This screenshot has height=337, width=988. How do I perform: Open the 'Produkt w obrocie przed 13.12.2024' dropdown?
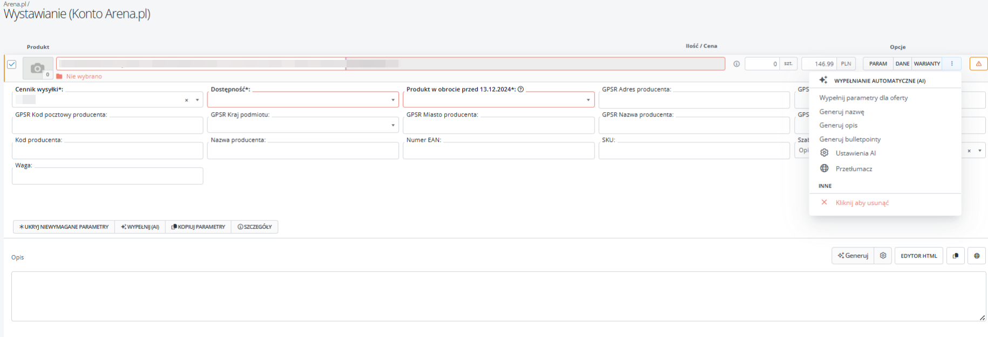pyautogui.click(x=588, y=100)
